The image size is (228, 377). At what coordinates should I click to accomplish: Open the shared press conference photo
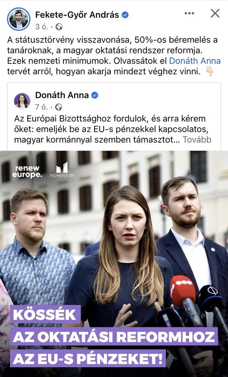click(x=114, y=264)
